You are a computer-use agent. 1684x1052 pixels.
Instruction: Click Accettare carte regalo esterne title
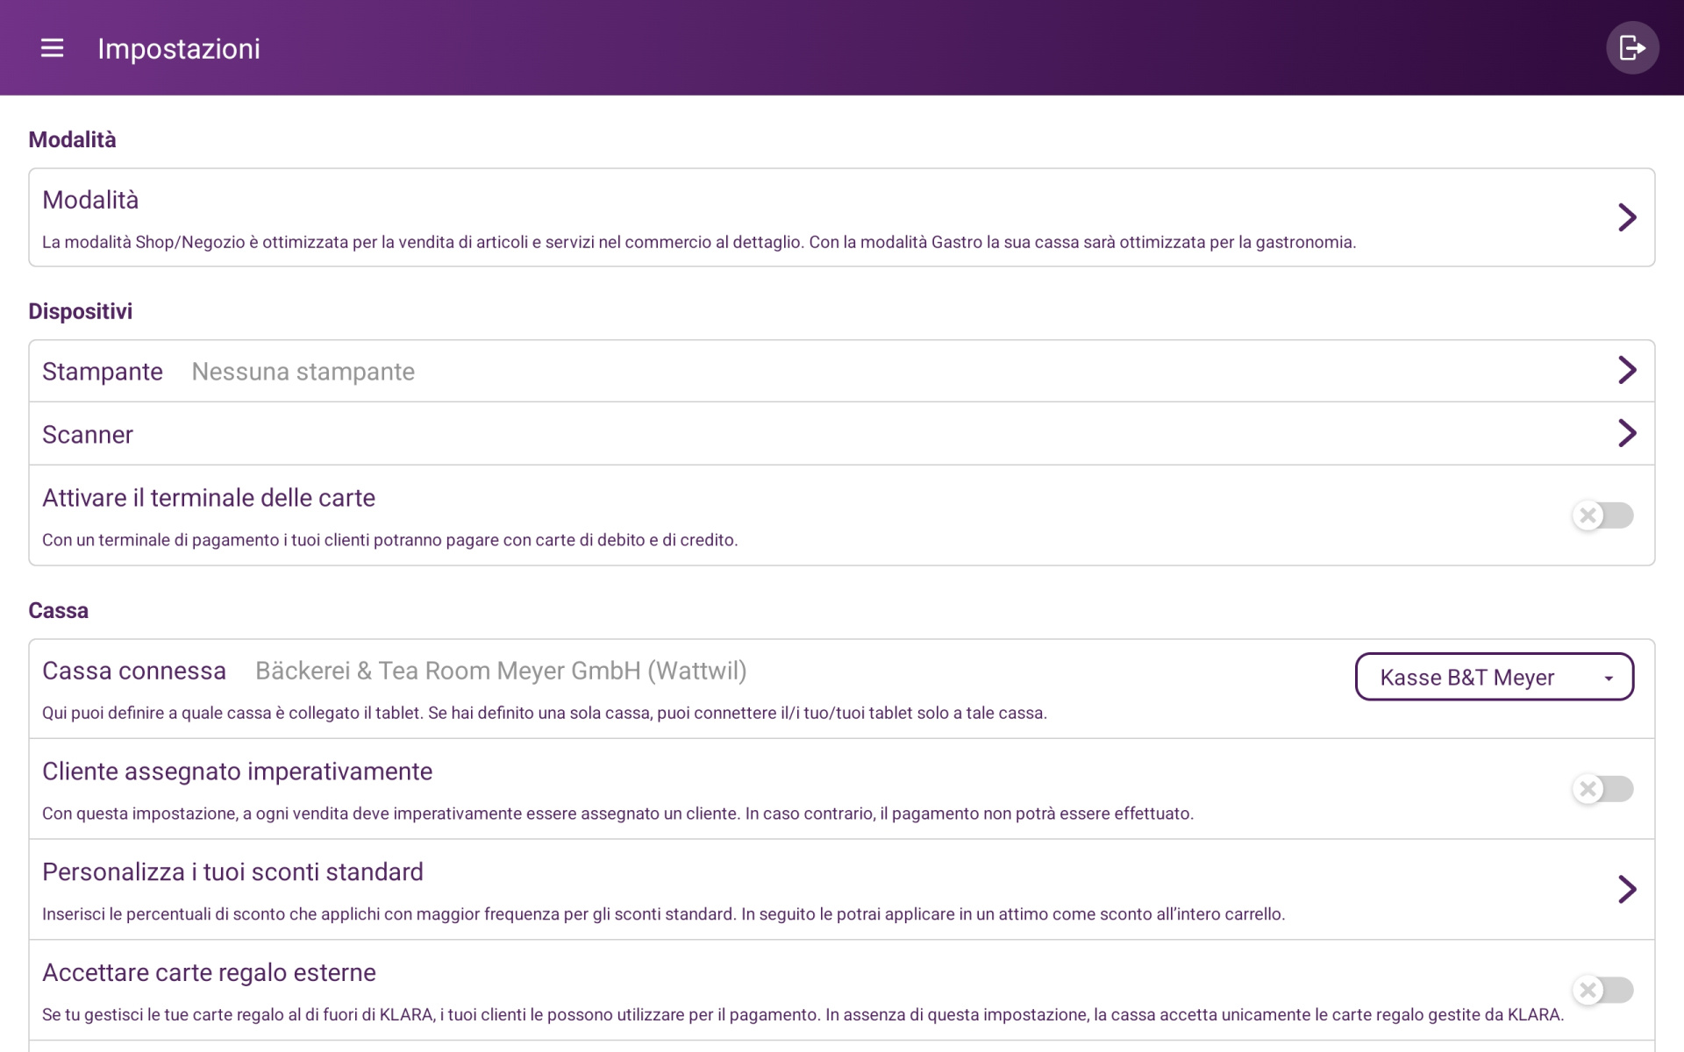[209, 972]
